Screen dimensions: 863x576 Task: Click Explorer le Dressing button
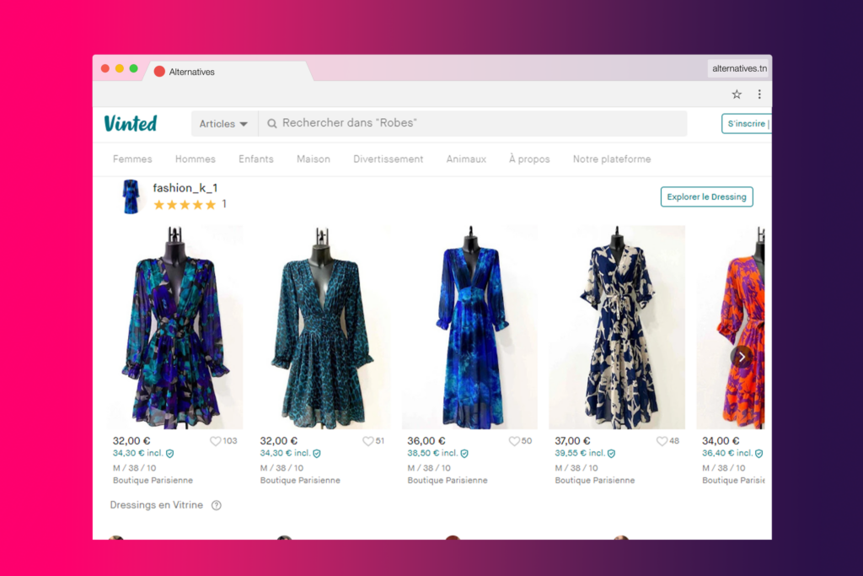[x=707, y=196]
